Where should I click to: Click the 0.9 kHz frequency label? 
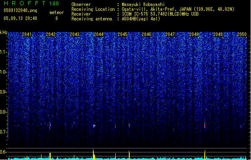4,92
